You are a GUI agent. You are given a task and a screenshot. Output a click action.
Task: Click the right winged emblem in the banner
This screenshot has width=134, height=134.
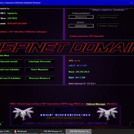[x=107, y=114]
